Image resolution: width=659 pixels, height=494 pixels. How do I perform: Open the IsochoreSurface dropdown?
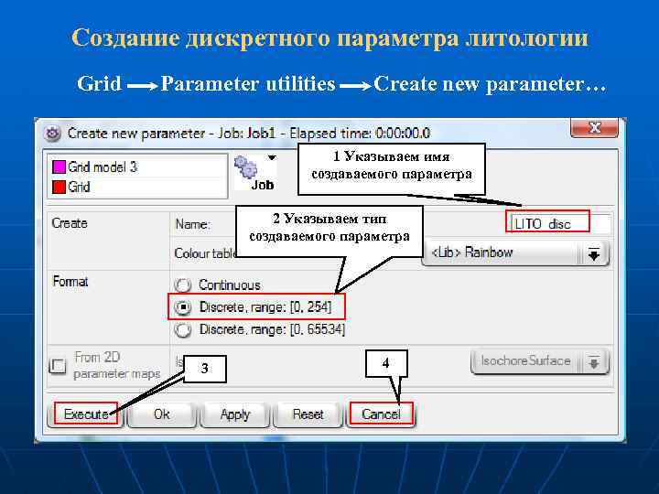tap(540, 361)
